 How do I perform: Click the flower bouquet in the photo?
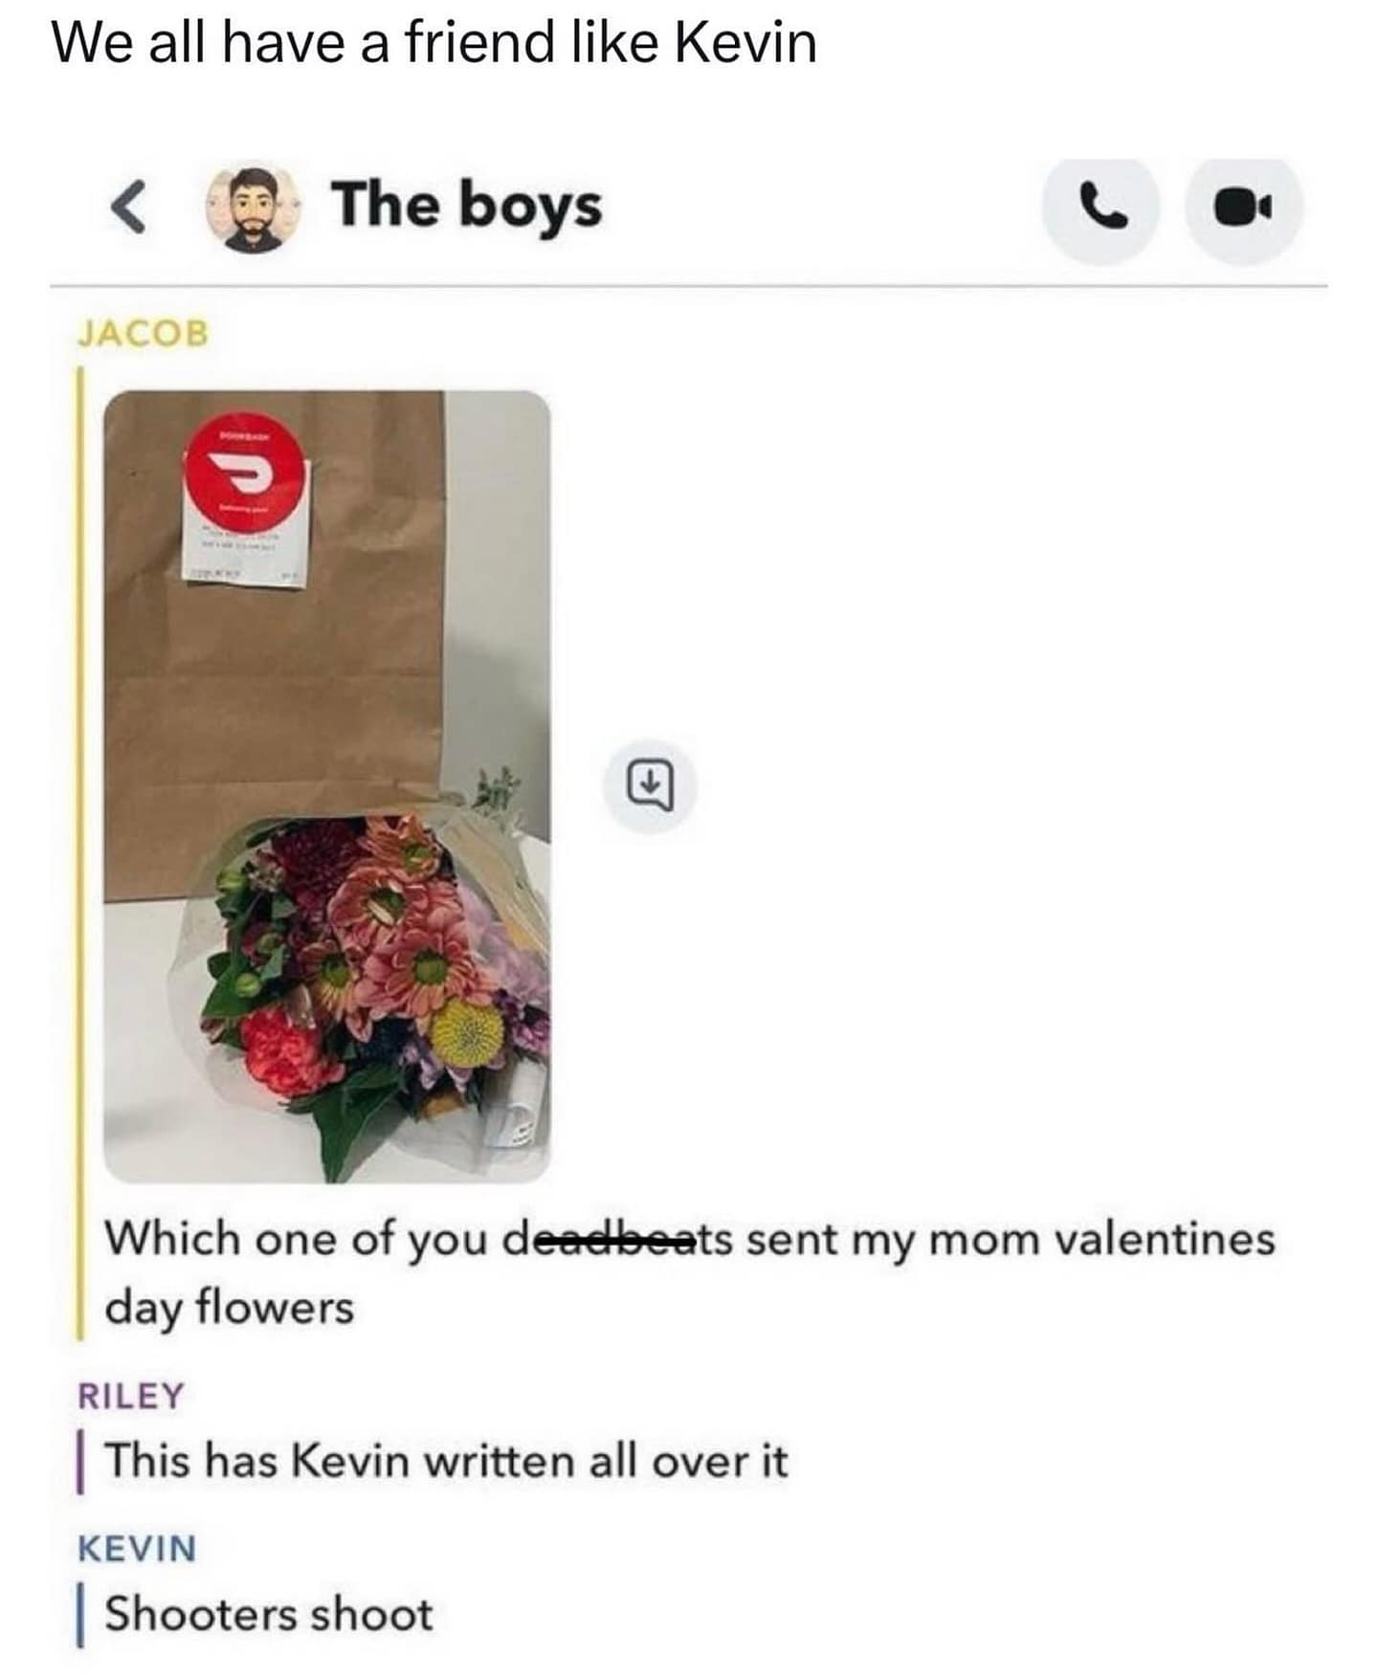(373, 983)
